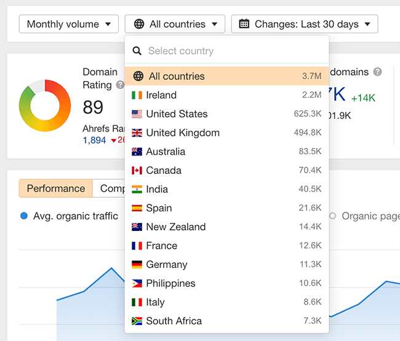The image size is (400, 341).
Task: Click the Ireland flag icon
Action: (x=137, y=95)
